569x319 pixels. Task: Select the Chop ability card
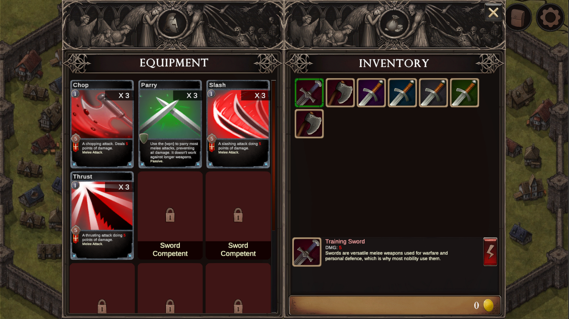102,124
